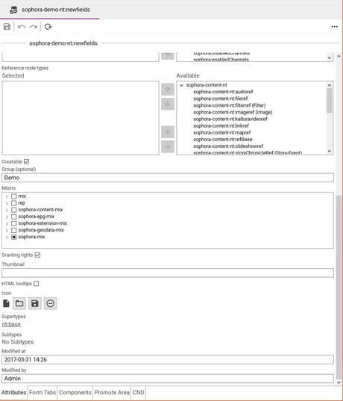Remove the icon with minus circle button

[x=50, y=303]
